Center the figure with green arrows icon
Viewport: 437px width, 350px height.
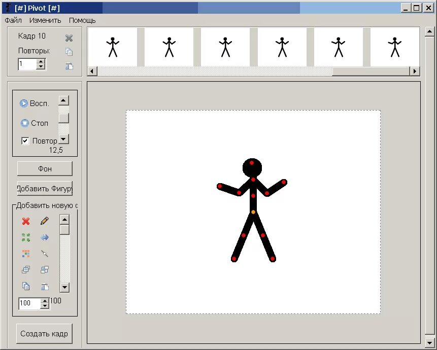[x=26, y=237]
